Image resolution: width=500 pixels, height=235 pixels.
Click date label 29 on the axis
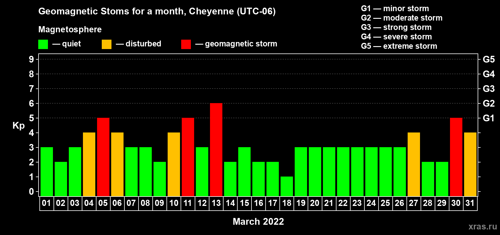click(x=442, y=203)
